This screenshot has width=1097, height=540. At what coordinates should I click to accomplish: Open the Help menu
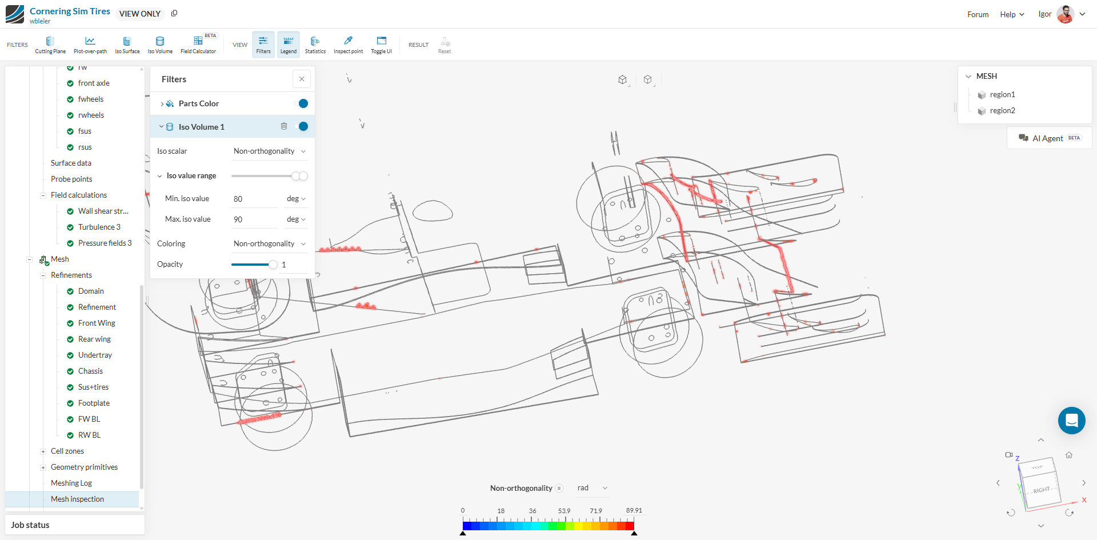pos(1011,14)
